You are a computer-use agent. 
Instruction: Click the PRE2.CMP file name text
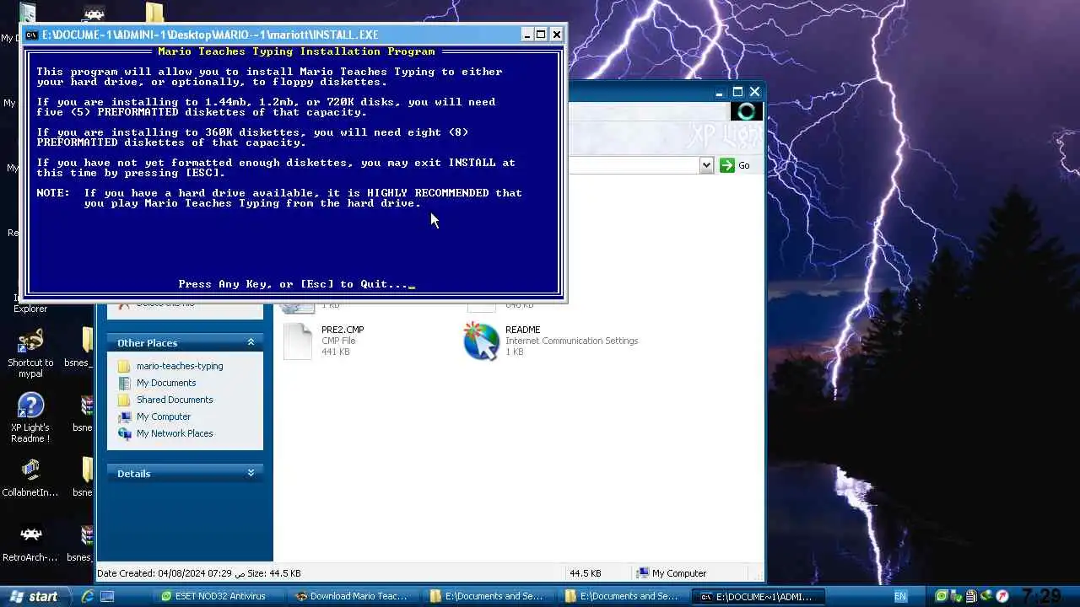click(343, 330)
